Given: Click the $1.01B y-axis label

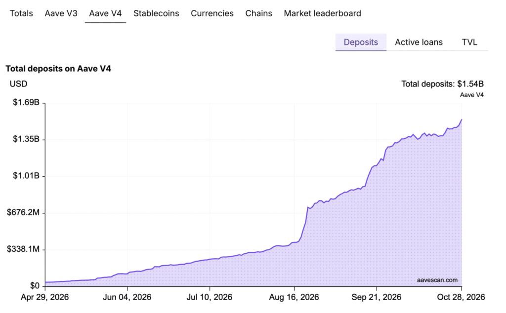Looking at the screenshot, I should 26,176.
